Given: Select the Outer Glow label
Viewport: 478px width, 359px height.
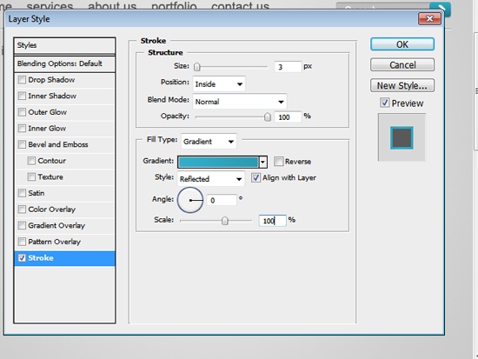Looking at the screenshot, I should pyautogui.click(x=47, y=112).
